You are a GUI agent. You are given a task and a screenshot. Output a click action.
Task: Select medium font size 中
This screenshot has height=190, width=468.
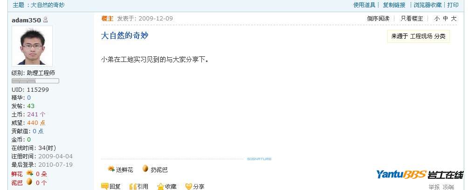445,19
